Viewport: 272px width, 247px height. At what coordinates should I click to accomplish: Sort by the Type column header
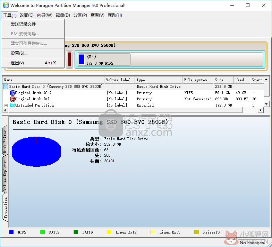point(159,80)
